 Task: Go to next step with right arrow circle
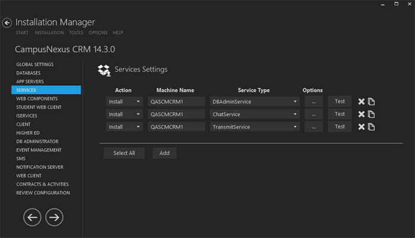click(x=55, y=217)
